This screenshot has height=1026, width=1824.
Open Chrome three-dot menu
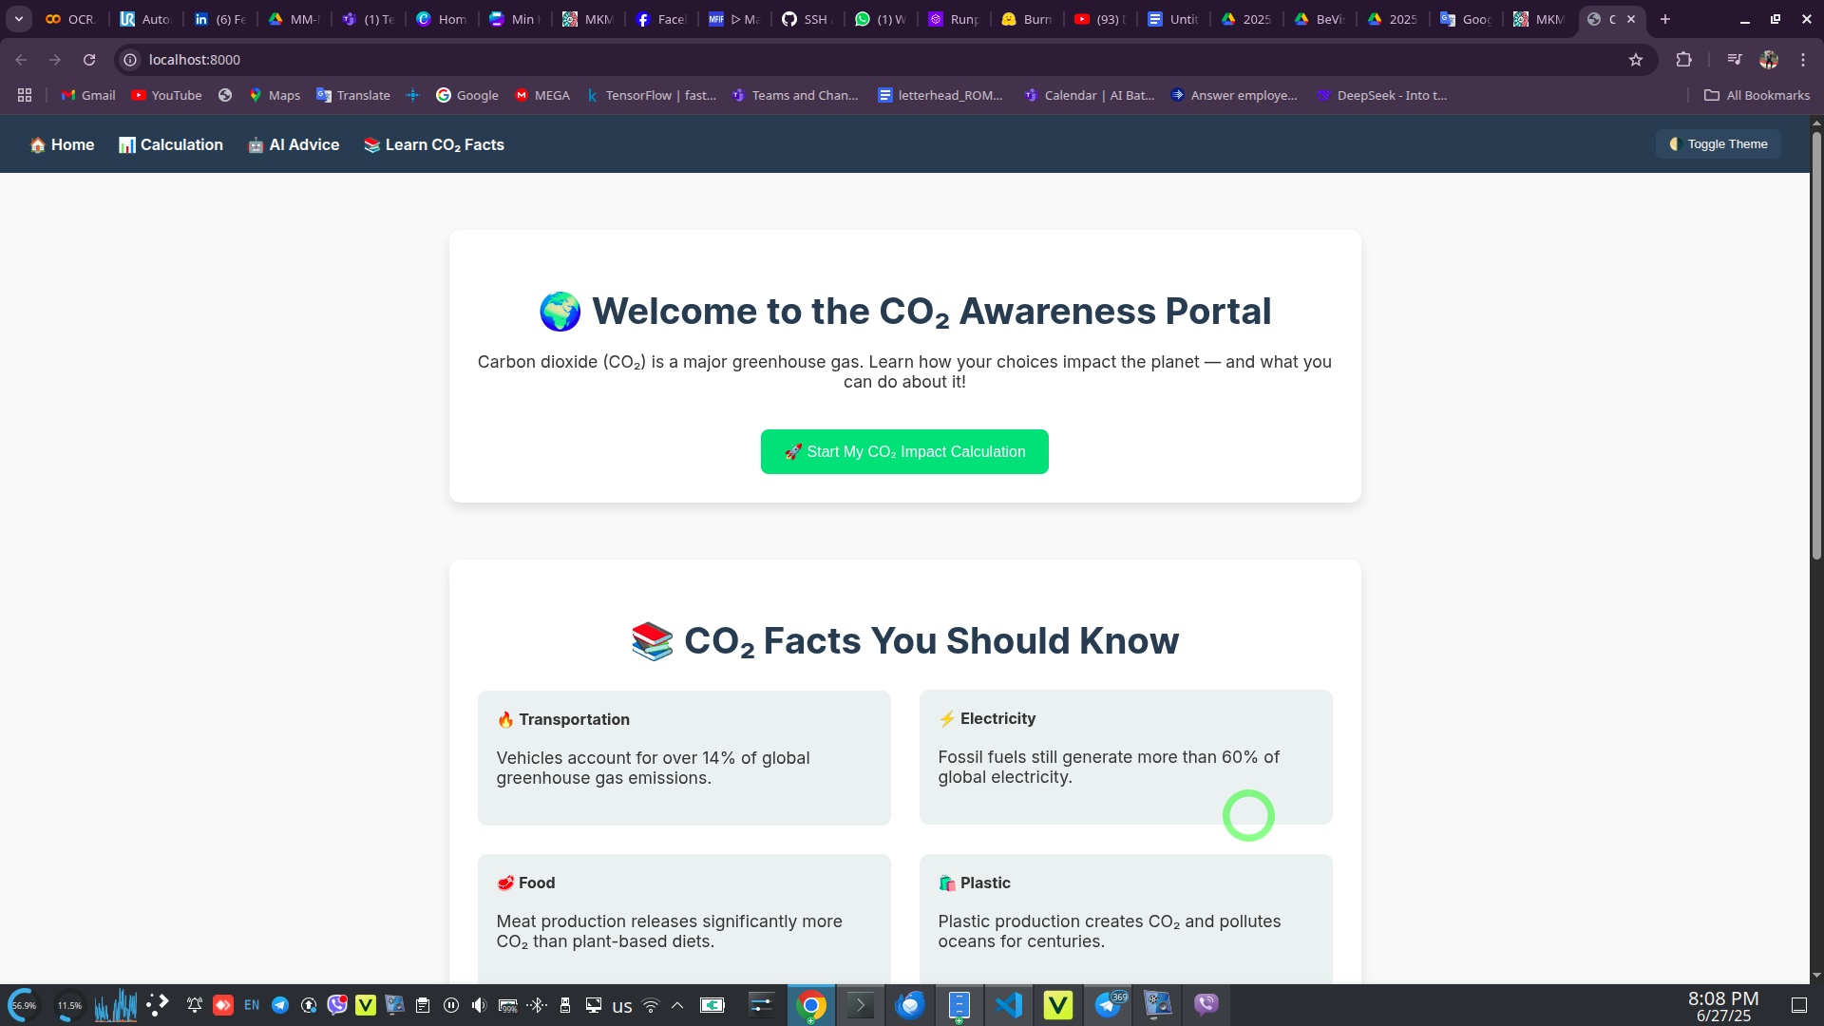pos(1802,60)
